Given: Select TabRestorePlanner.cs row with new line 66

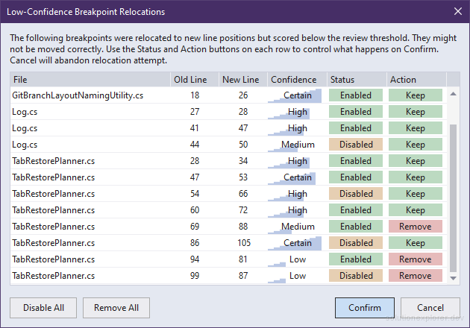Looking at the screenshot, I should click(x=228, y=194).
